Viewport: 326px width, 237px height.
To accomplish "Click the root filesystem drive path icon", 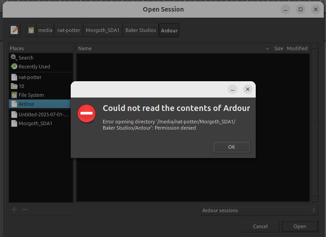I will (x=31, y=30).
